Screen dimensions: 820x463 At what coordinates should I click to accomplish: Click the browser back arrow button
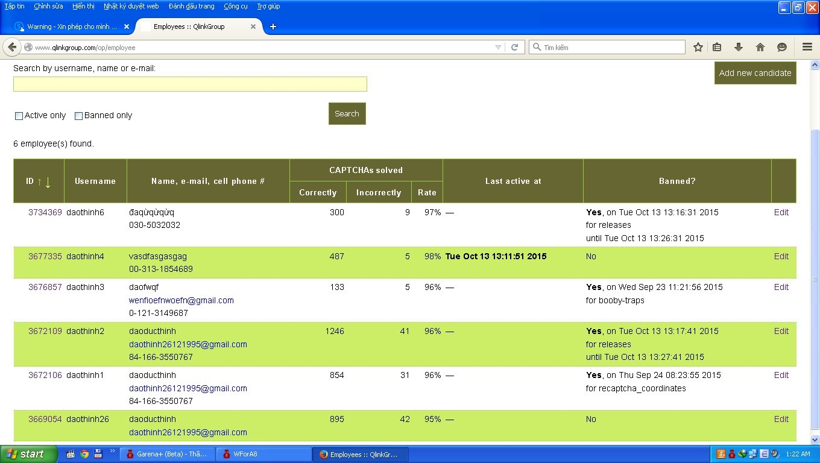[12, 47]
